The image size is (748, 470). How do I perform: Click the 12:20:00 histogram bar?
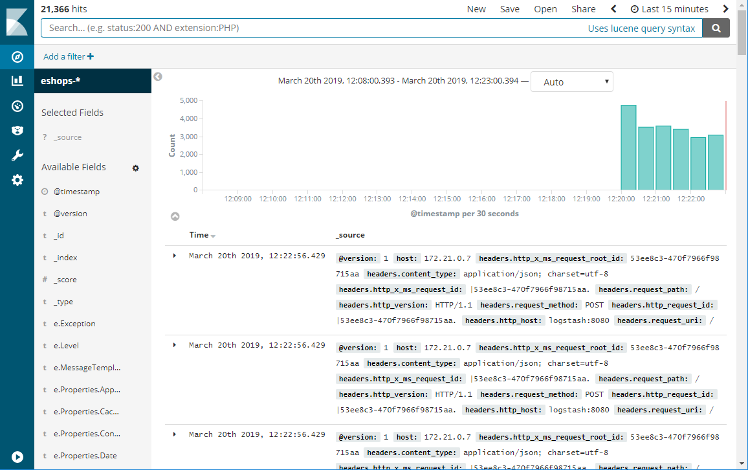[x=628, y=148]
